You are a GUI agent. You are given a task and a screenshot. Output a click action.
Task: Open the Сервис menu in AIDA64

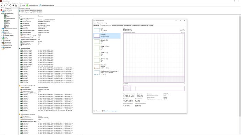point(21,3)
